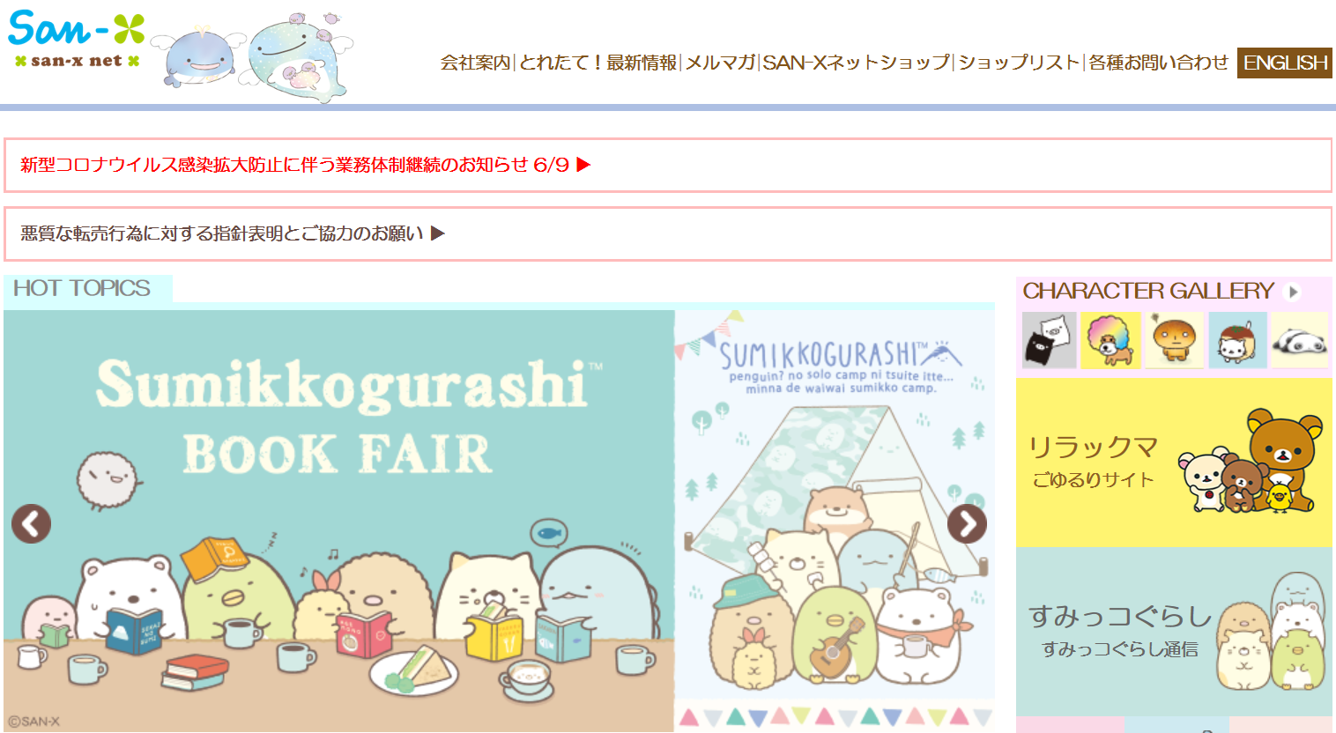Open ショップリスト menu link

click(x=1019, y=63)
